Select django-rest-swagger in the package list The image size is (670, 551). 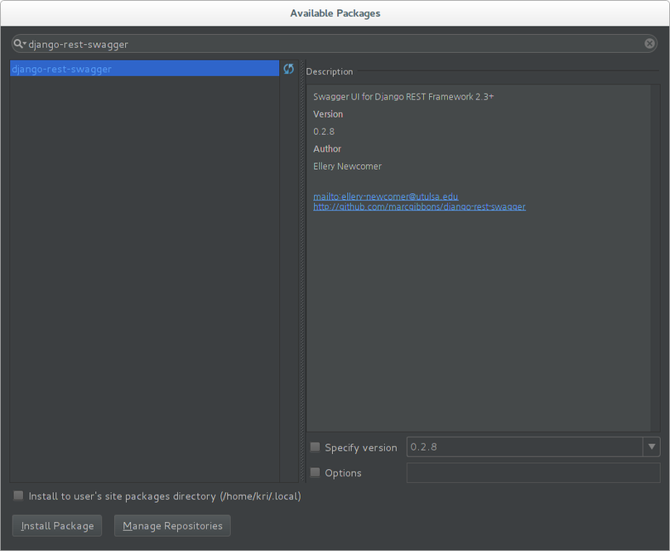point(144,69)
